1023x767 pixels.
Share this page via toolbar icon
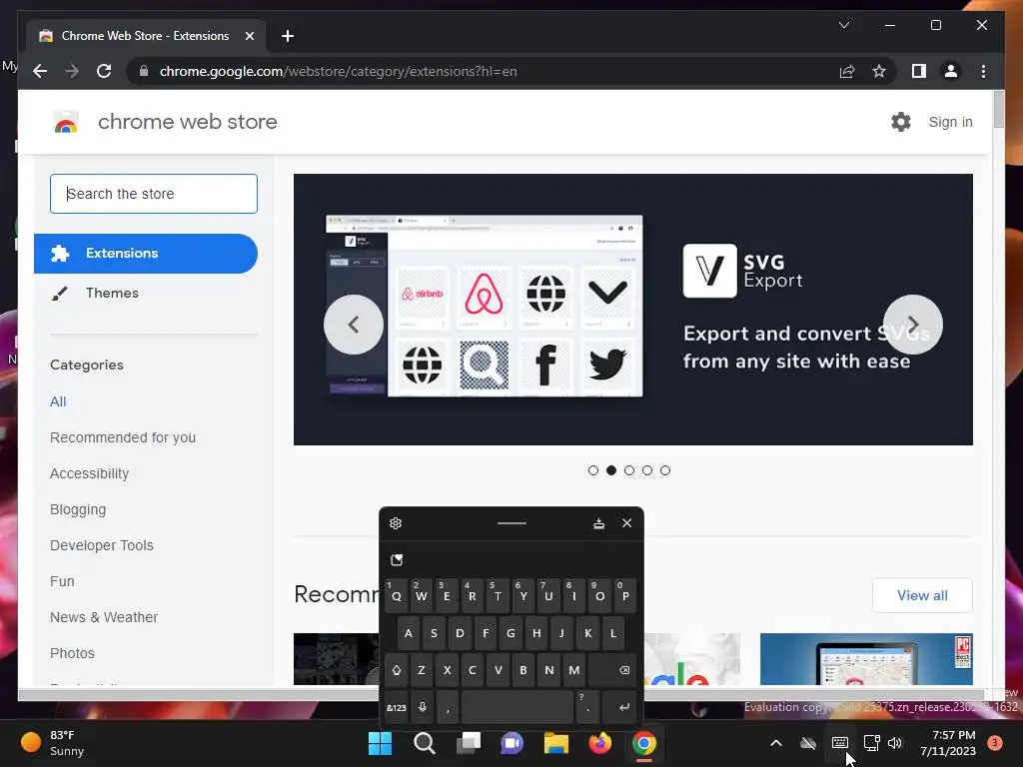[x=847, y=71]
